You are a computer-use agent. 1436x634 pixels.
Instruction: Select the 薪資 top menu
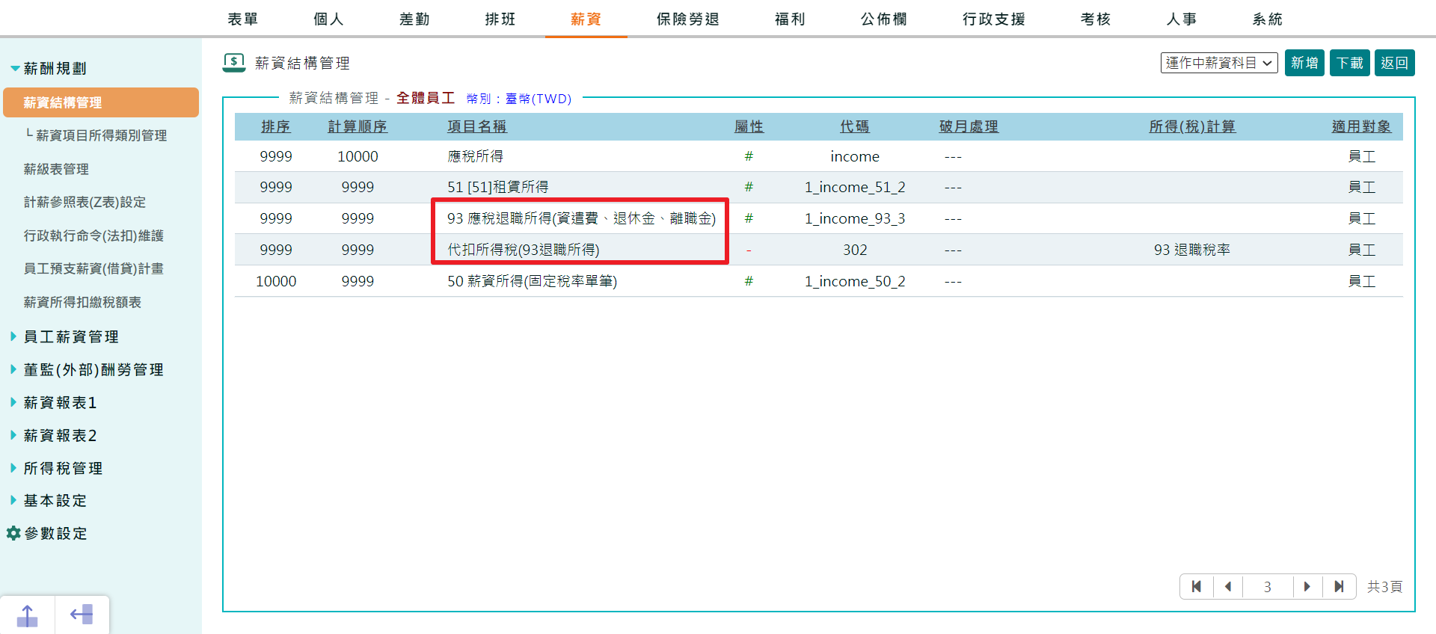[586, 19]
